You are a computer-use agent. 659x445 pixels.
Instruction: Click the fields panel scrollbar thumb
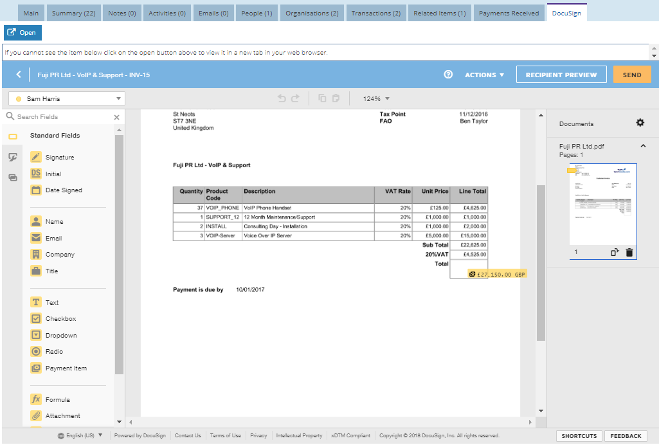[x=120, y=254]
